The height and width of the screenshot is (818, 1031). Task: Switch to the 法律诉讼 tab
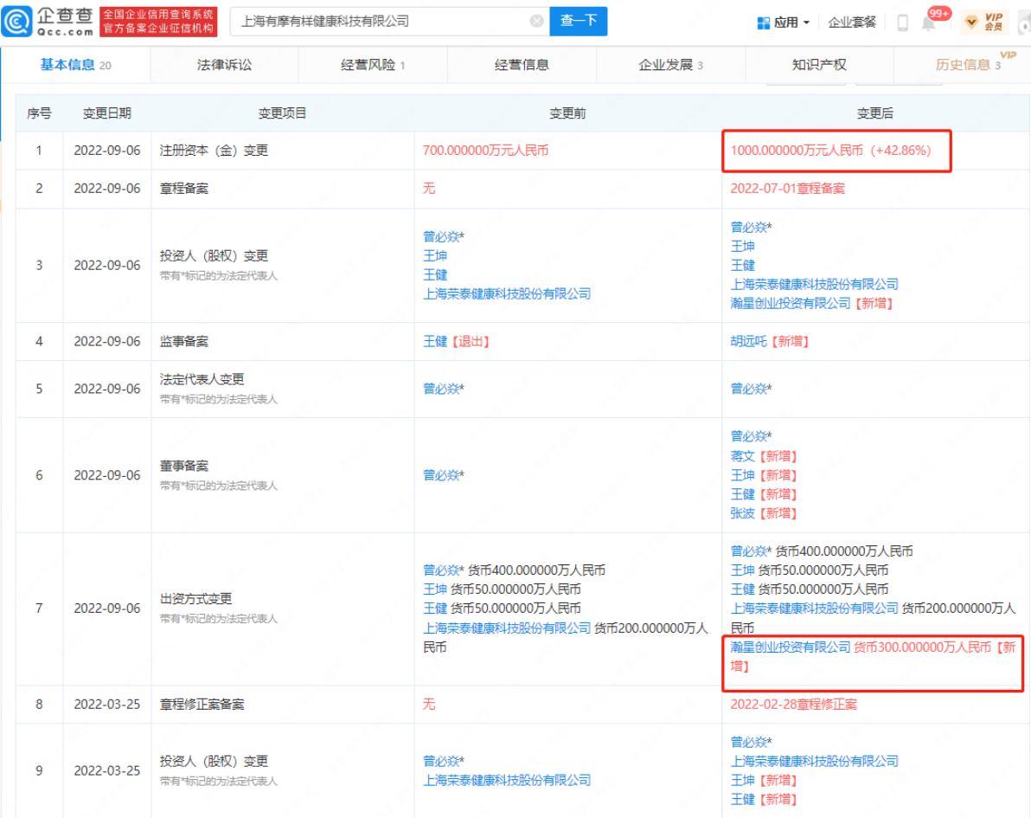(x=224, y=61)
